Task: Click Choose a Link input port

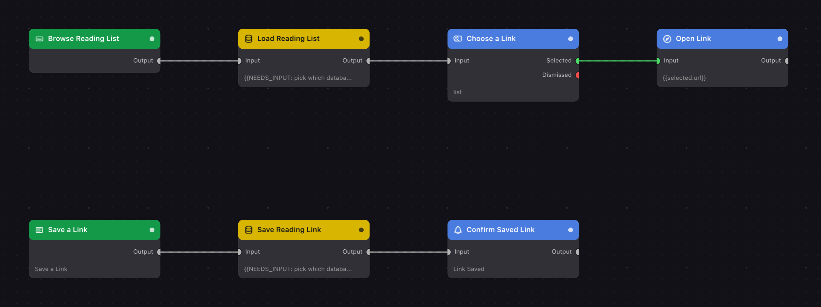Action: 449,61
